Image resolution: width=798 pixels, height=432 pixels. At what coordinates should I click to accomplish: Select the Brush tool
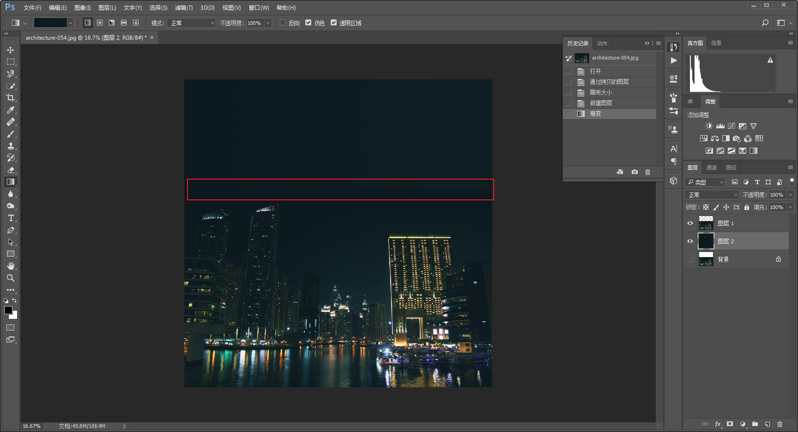(x=11, y=134)
